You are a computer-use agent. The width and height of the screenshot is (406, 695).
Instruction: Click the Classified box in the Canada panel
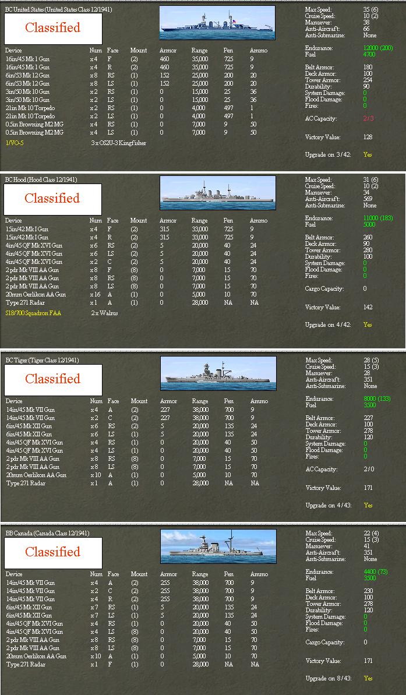pyautogui.click(x=53, y=553)
